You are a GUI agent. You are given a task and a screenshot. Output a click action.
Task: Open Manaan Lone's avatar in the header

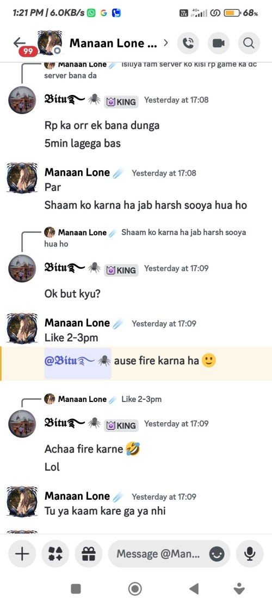50,43
